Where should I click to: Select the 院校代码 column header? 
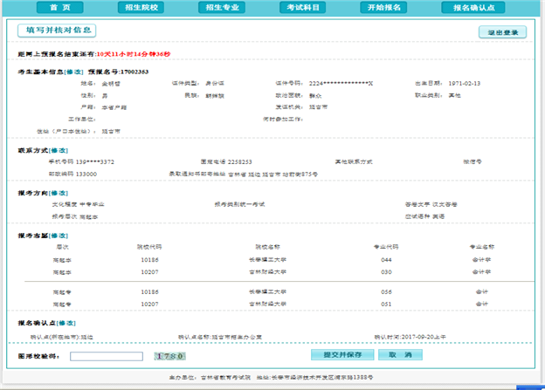(x=149, y=247)
